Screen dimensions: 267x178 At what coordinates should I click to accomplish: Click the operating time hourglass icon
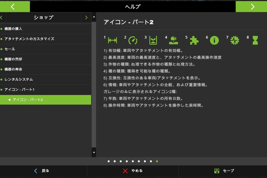(x=255, y=40)
